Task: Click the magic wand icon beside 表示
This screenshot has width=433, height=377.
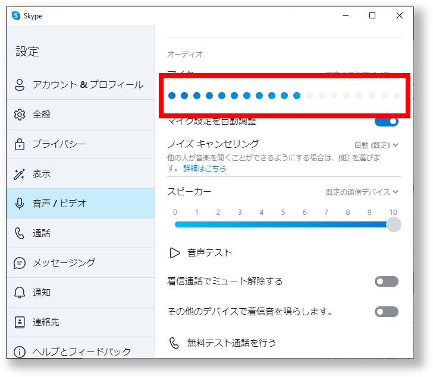Action: coord(19,174)
